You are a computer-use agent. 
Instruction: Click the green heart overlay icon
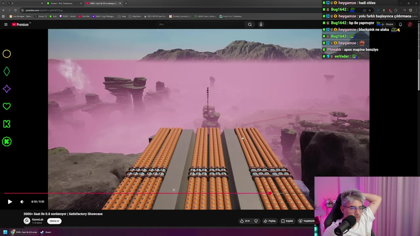[7, 106]
